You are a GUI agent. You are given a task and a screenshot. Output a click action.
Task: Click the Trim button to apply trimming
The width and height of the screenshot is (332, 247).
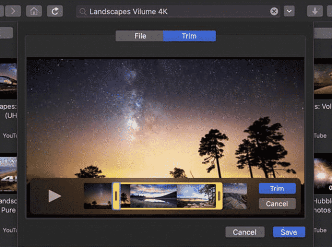tap(277, 188)
